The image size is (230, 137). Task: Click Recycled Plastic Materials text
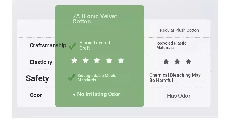click(171, 45)
